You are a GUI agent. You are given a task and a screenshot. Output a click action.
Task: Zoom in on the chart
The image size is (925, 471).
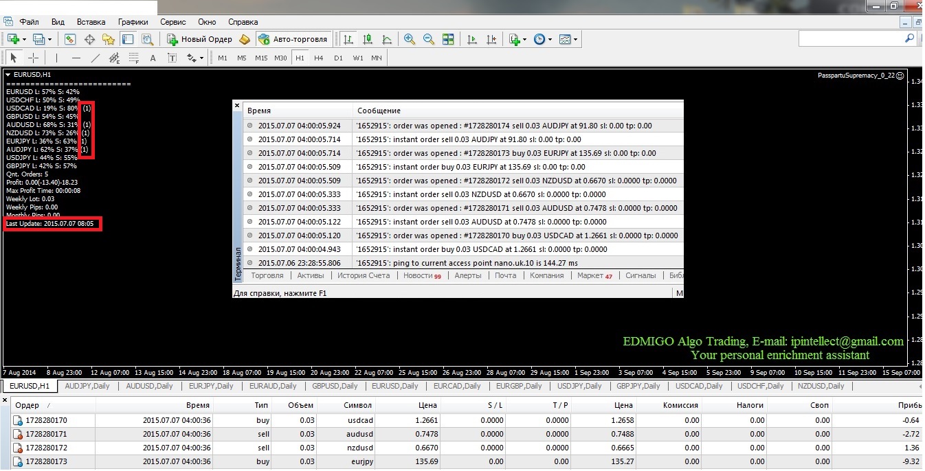click(x=410, y=39)
